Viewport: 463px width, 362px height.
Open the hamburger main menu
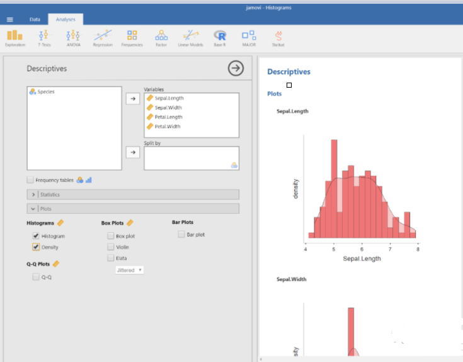tap(9, 20)
